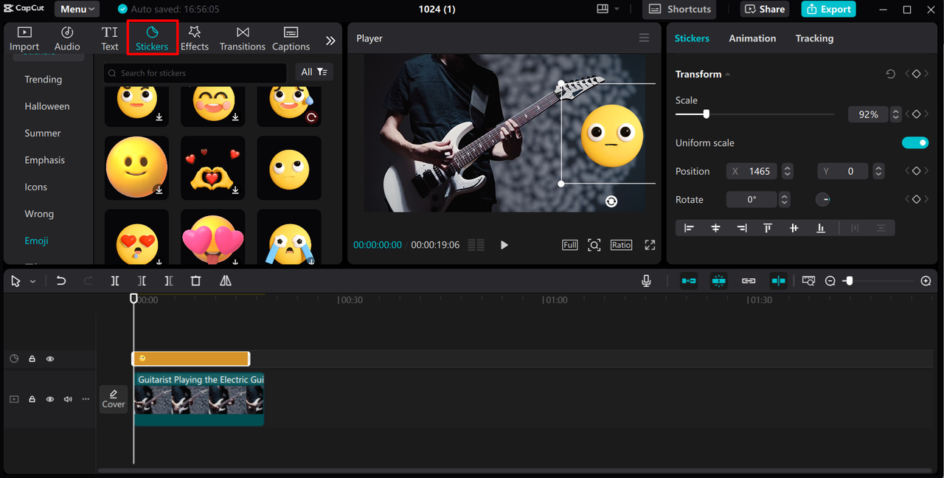Open the Shortcuts panel
The image size is (944, 478).
click(x=679, y=10)
